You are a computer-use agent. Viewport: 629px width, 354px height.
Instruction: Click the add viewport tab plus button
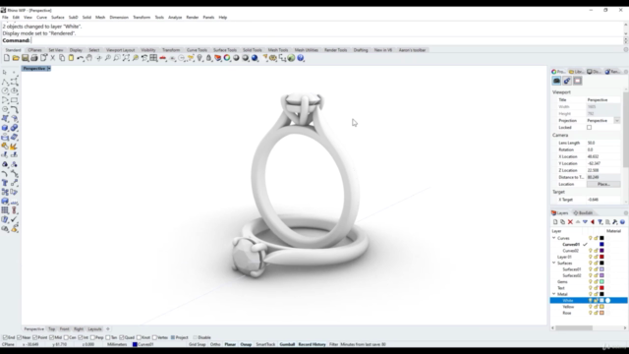tap(107, 329)
